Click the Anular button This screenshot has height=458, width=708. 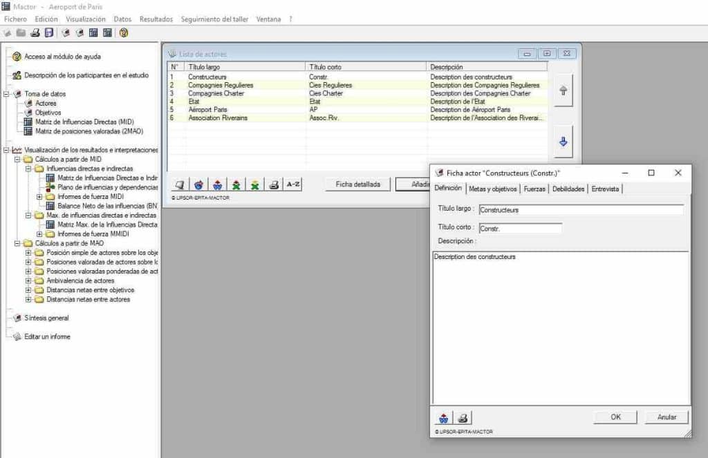click(x=667, y=417)
